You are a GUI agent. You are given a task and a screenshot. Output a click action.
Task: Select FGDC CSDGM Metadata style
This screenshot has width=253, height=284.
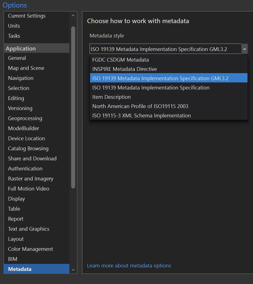coord(120,60)
